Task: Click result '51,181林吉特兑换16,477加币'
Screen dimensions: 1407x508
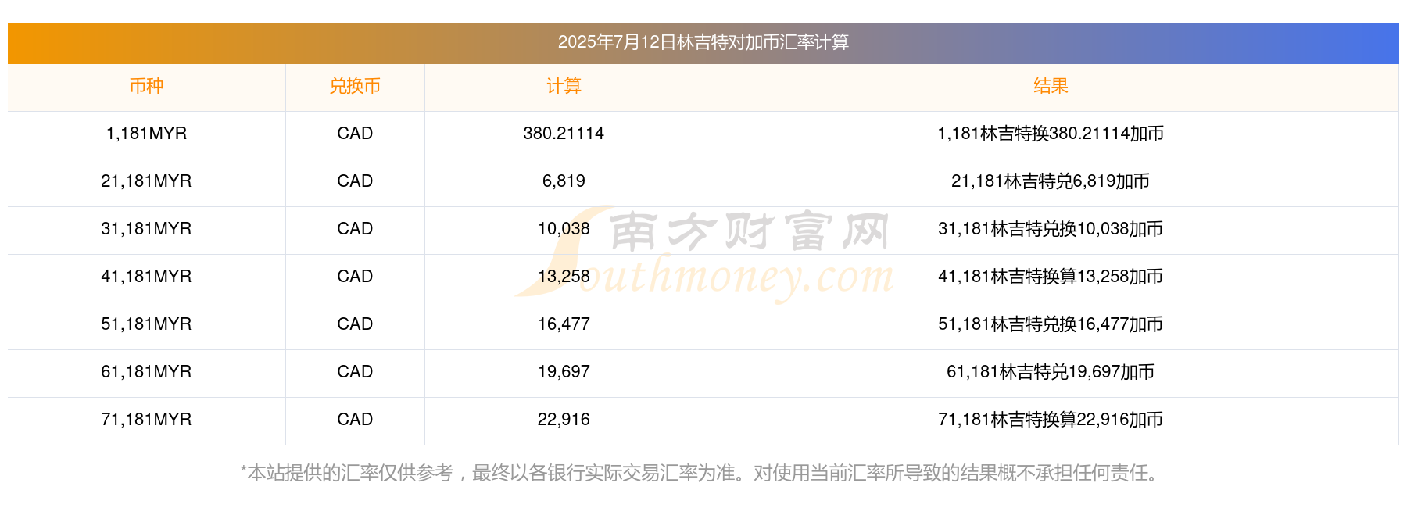Action: tap(1051, 324)
